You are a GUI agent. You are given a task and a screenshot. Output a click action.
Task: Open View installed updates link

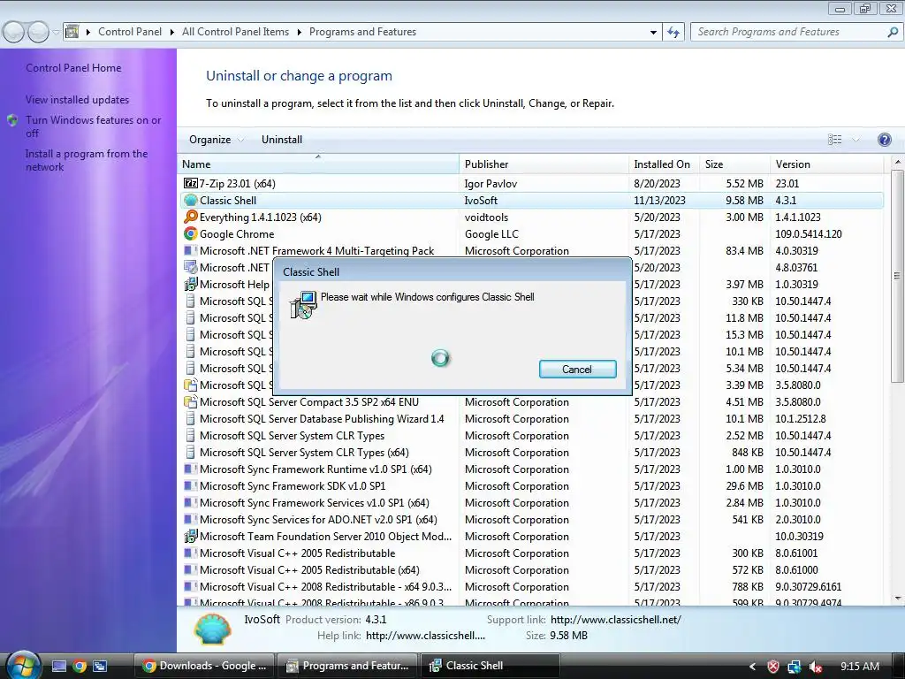click(78, 100)
